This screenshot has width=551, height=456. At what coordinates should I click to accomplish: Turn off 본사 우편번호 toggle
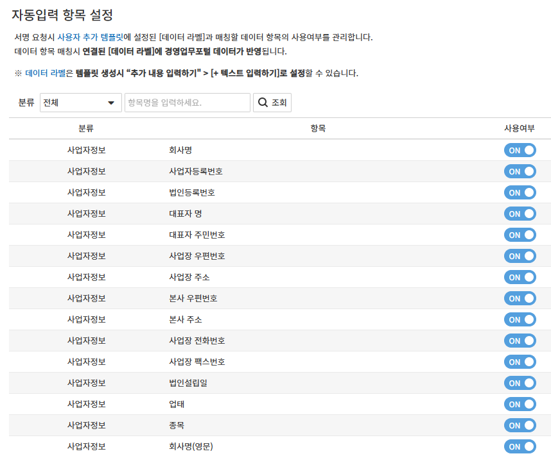(520, 298)
